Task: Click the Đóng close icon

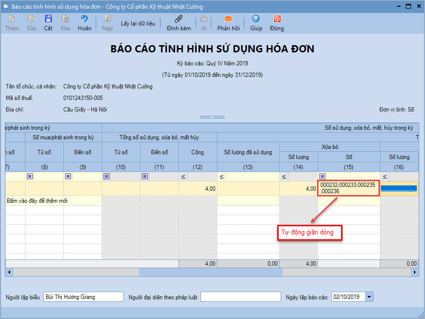Action: (x=277, y=20)
